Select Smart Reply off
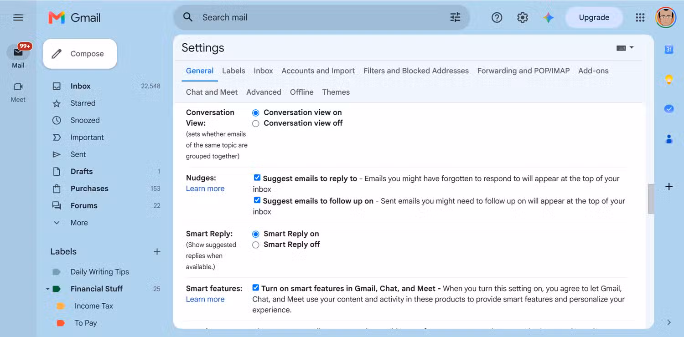 256,245
